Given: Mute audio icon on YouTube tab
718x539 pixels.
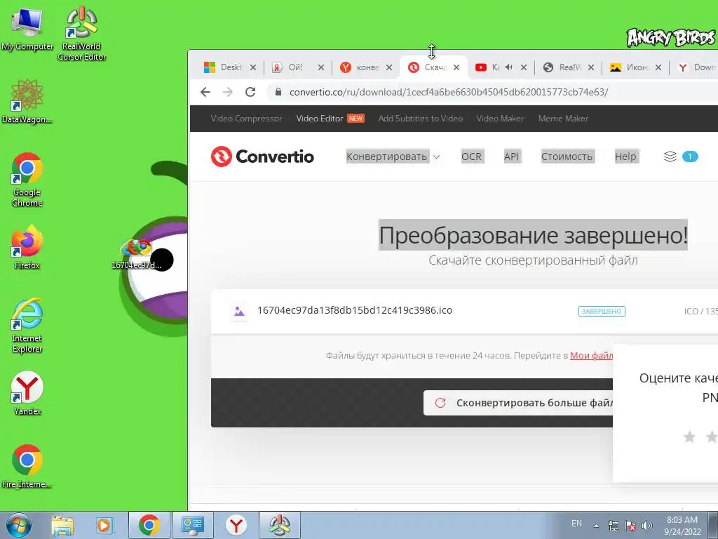Looking at the screenshot, I should (x=509, y=67).
